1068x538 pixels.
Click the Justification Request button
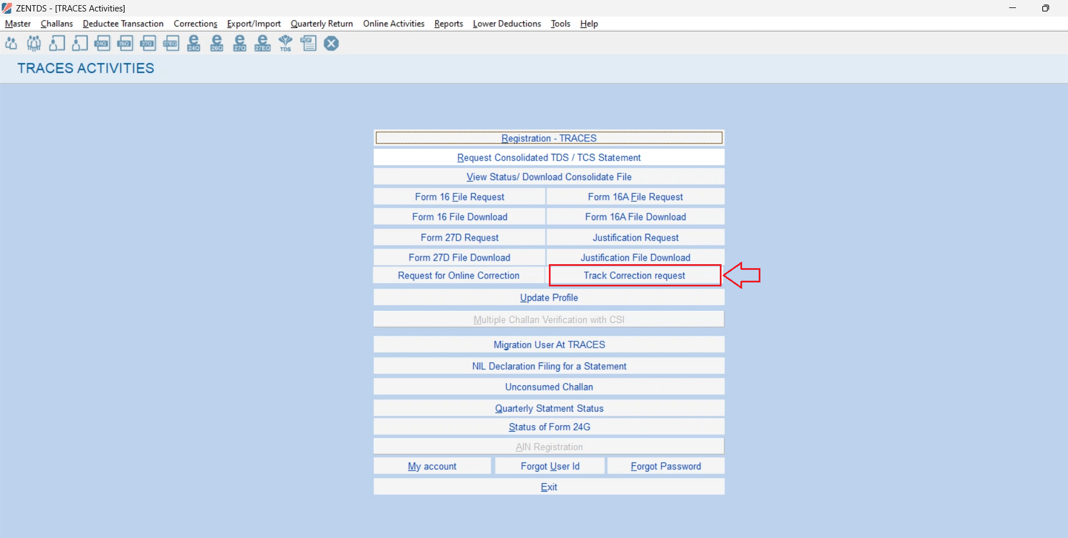pos(635,237)
